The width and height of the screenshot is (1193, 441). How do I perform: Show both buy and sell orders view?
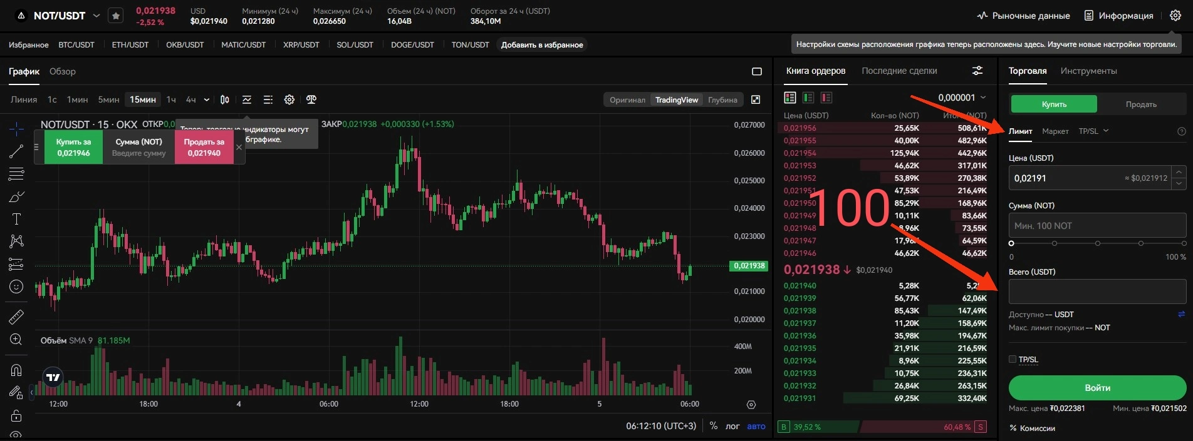click(790, 98)
